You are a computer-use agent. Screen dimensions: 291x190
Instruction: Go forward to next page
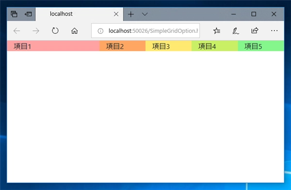coord(36,31)
